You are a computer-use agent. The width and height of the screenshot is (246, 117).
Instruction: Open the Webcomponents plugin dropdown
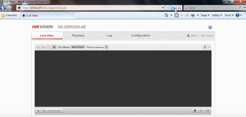[x=97, y=47]
